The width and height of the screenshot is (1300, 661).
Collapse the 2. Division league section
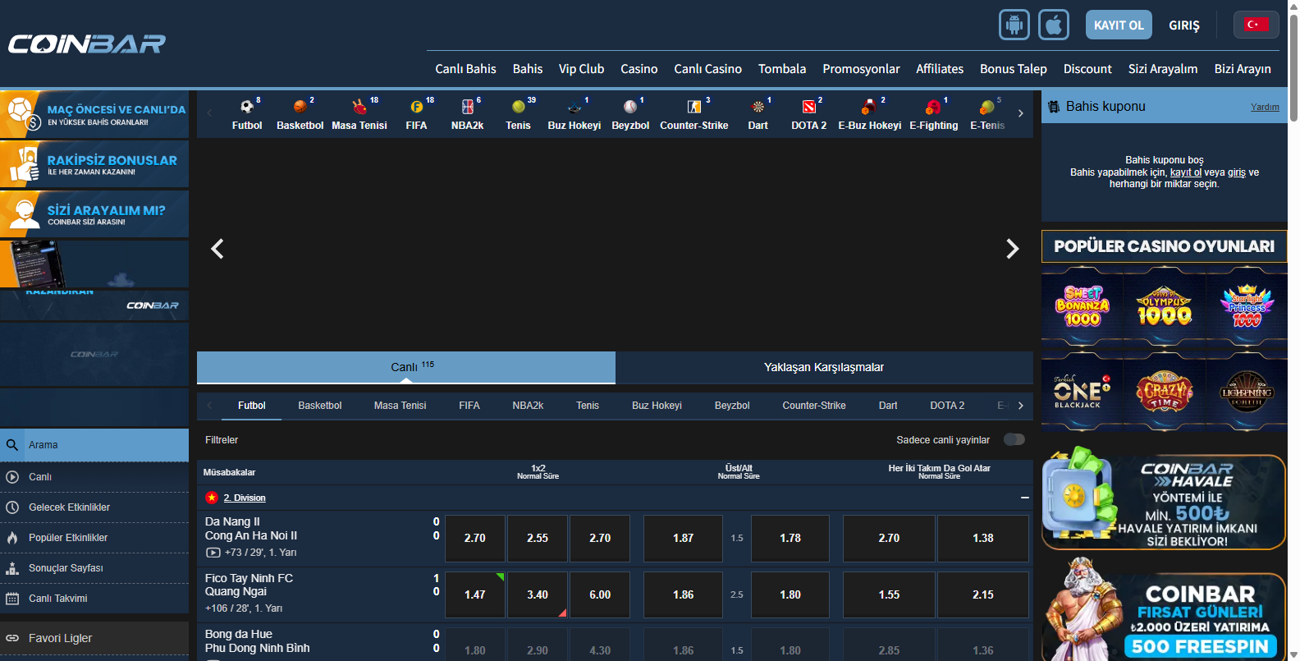tap(1024, 498)
